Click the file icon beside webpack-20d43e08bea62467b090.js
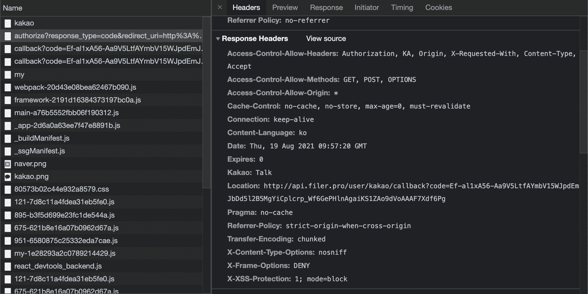This screenshot has height=294, width=588. point(8,87)
